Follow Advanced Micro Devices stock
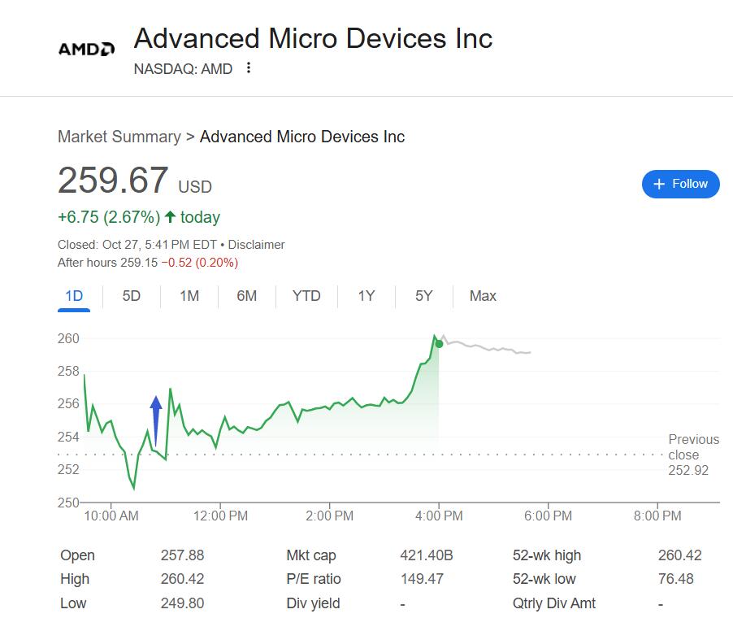Viewport: 733px width, 618px height. (680, 184)
